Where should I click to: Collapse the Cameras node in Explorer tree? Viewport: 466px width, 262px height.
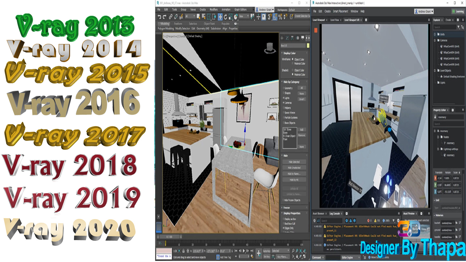(435, 40)
